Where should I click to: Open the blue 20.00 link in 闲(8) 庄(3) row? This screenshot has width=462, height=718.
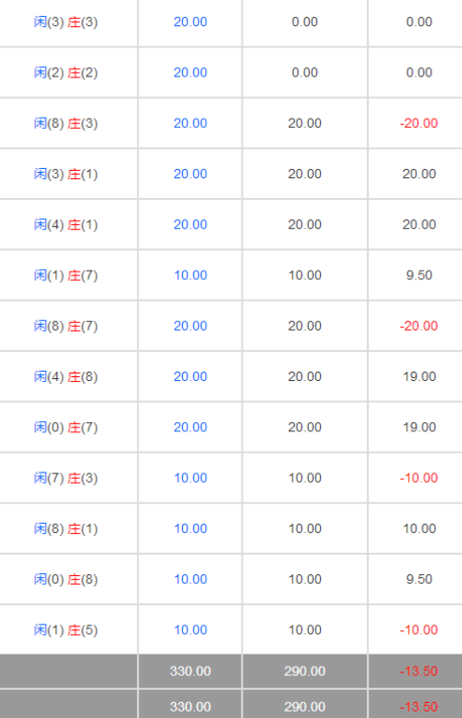(190, 123)
